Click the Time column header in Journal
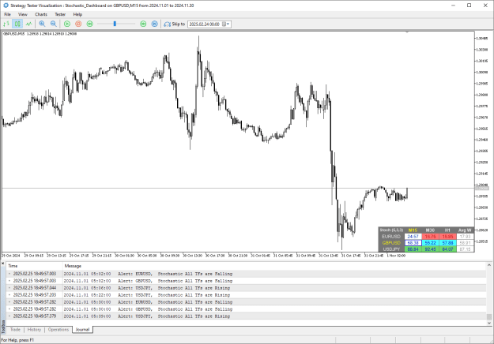494x344 pixels. (34, 266)
